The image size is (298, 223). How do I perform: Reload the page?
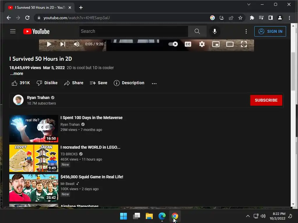(x=27, y=18)
